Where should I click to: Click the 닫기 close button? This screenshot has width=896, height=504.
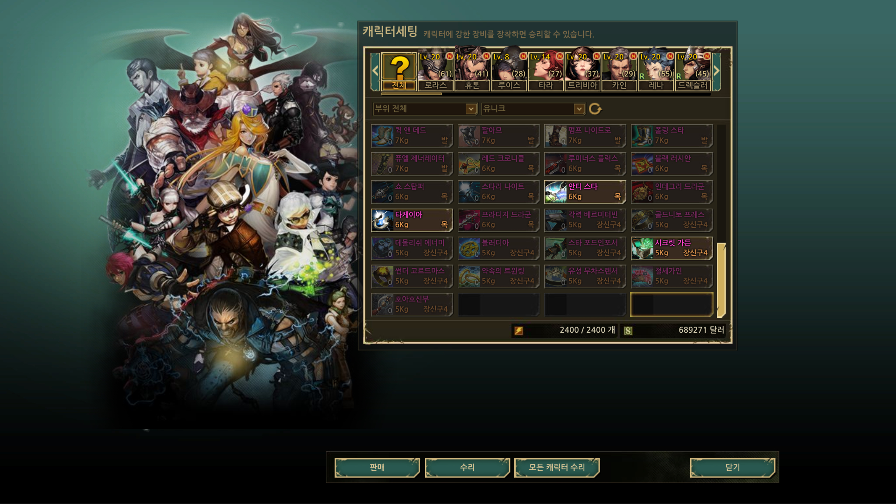733,468
